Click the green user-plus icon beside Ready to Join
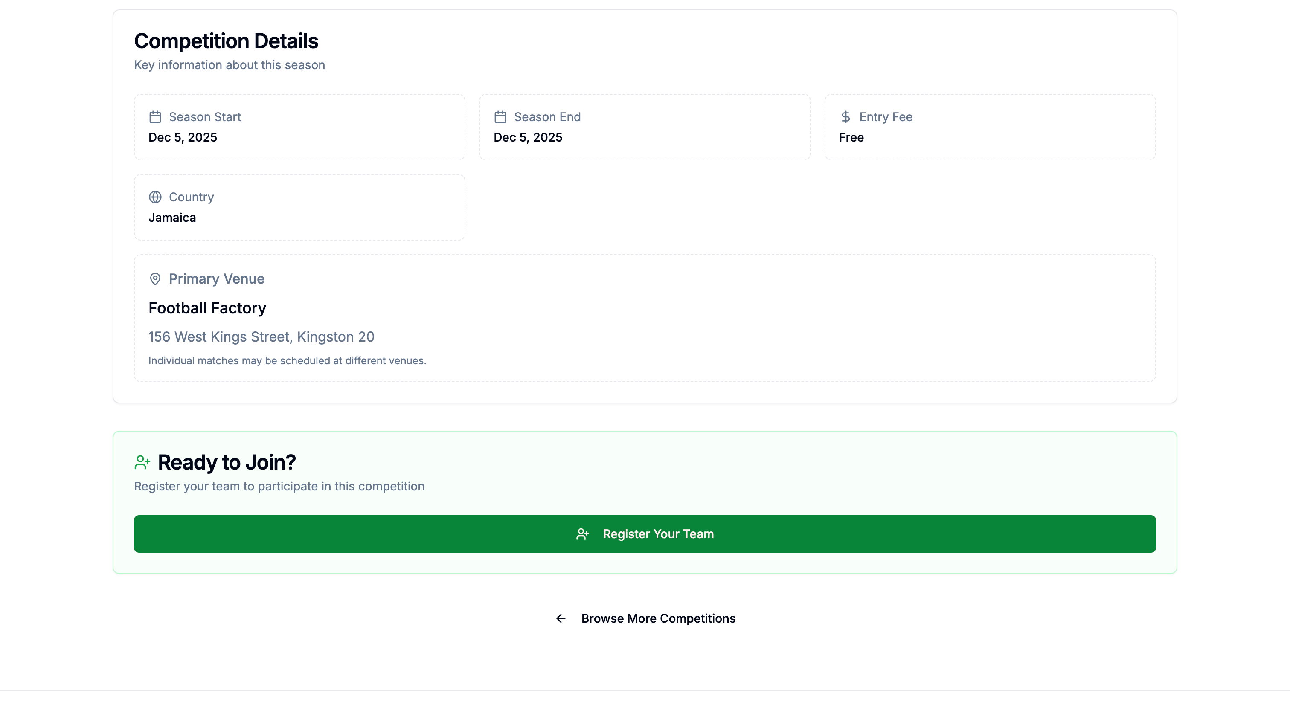This screenshot has width=1290, height=702. [x=142, y=462]
